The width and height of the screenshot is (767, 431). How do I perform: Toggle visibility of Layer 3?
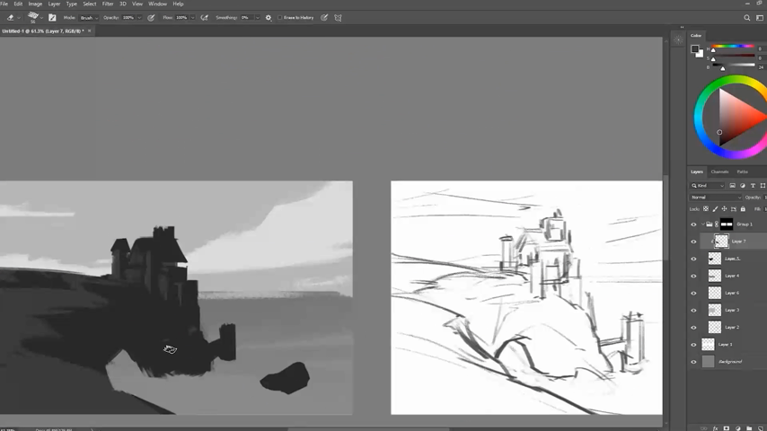(693, 310)
